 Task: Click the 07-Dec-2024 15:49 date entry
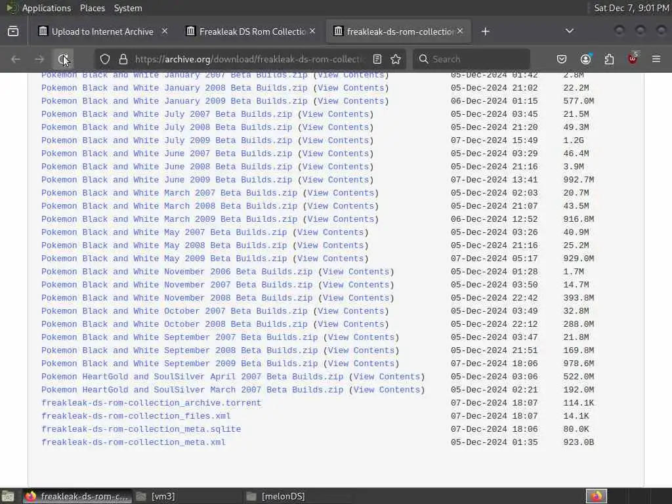tap(494, 140)
